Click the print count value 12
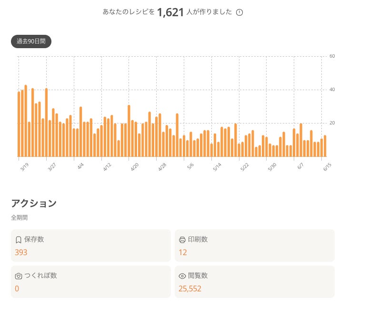368x309 pixels. click(x=183, y=252)
